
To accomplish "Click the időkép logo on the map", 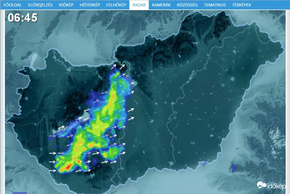I will pos(271,186).
